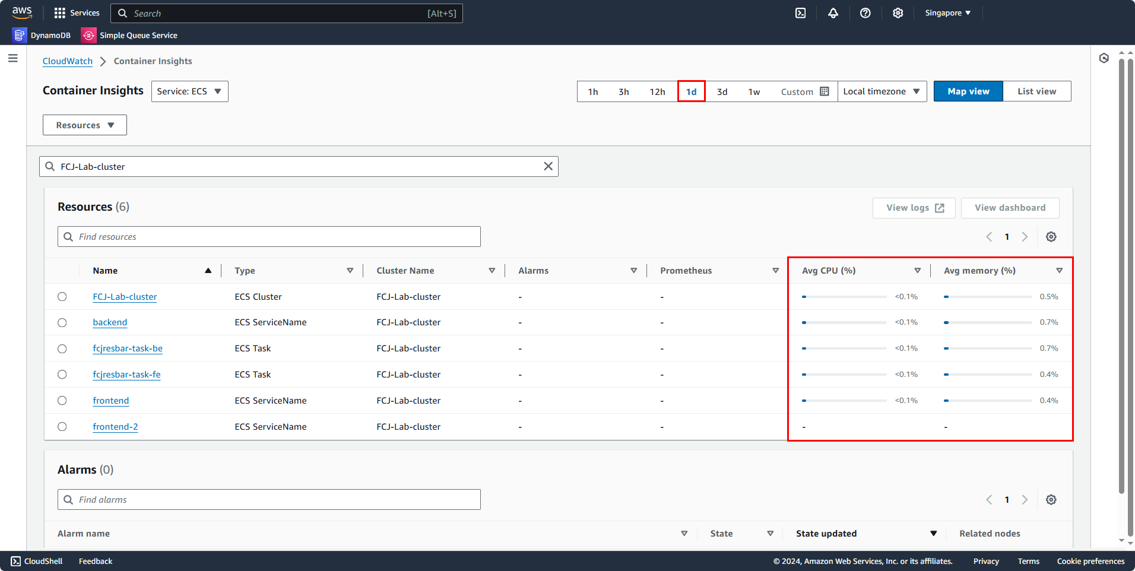1135x571 pixels.
Task: Click the frontend row Avg memory bar
Action: point(988,401)
